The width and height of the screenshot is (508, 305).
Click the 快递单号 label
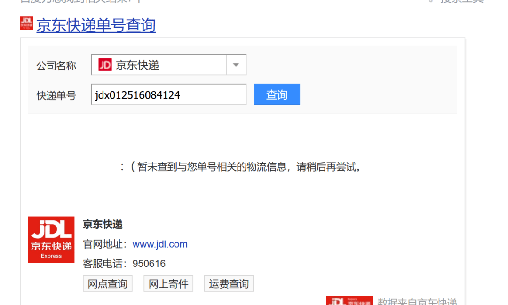[x=56, y=95]
